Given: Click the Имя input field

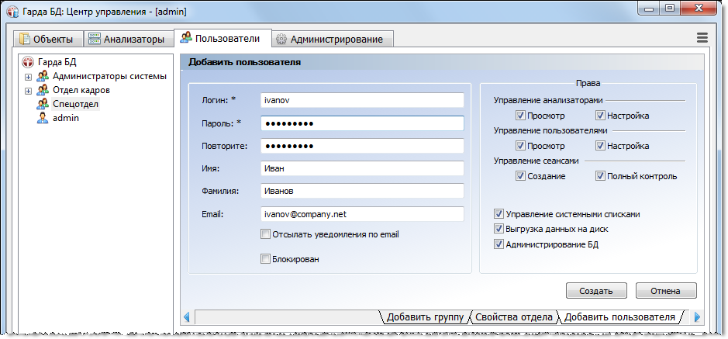Looking at the screenshot, I should tap(362, 168).
